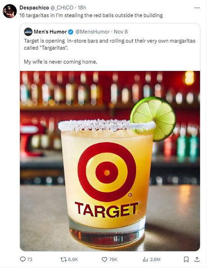The height and width of the screenshot is (268, 207).
Task: Click the repost arrows icon
Action: 64,259
